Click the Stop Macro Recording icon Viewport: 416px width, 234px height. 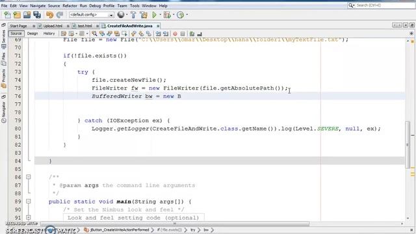pyautogui.click(x=183, y=34)
